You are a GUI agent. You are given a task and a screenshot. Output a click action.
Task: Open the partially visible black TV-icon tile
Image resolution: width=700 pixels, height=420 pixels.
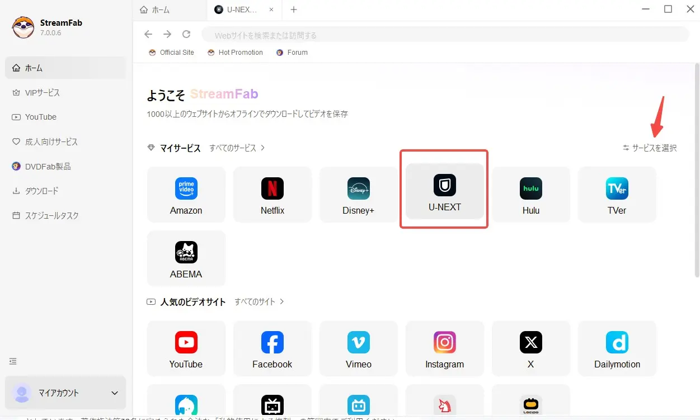273,402
